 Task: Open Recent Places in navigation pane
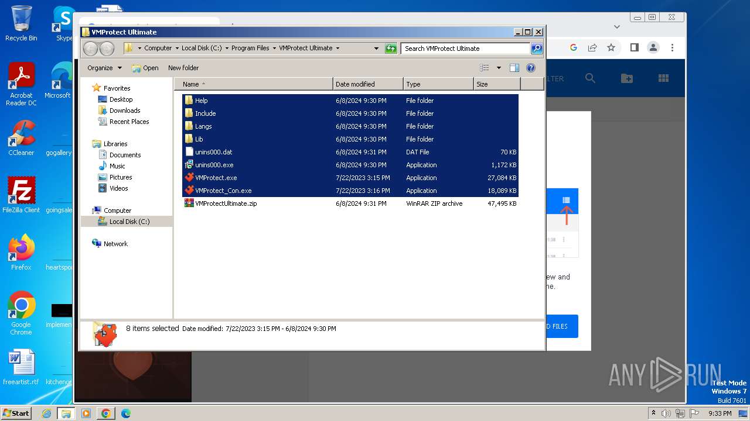pos(129,122)
